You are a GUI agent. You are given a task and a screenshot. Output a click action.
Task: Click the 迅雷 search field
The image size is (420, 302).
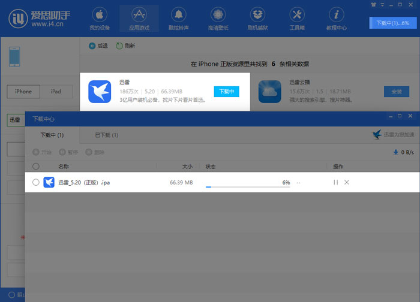point(16,120)
